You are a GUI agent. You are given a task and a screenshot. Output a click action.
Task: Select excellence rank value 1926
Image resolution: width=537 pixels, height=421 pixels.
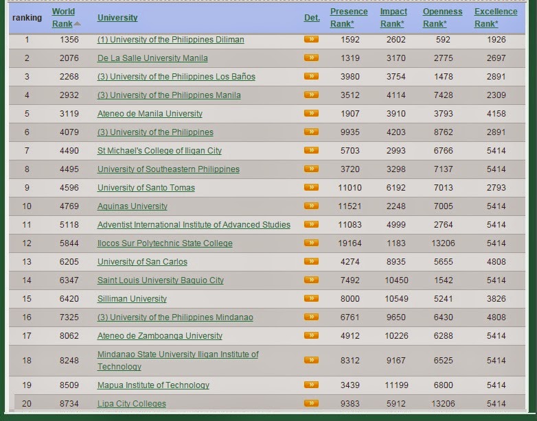click(x=496, y=40)
